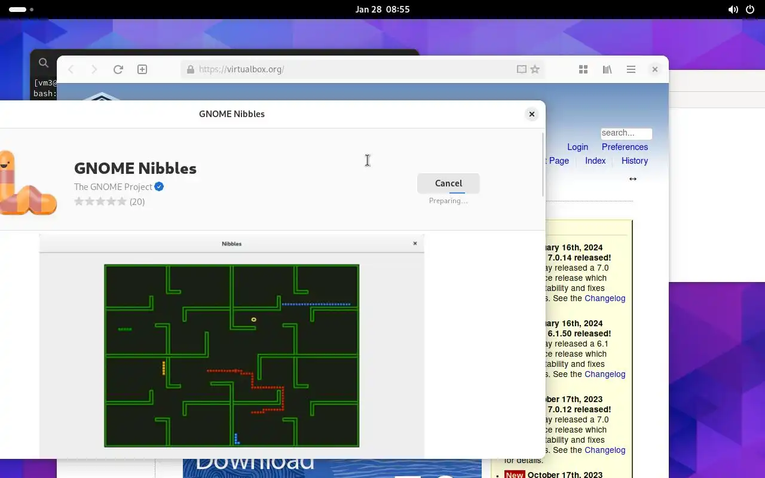Click the search icon in the terminal window
Image resolution: width=765 pixels, height=478 pixels.
pyautogui.click(x=43, y=63)
